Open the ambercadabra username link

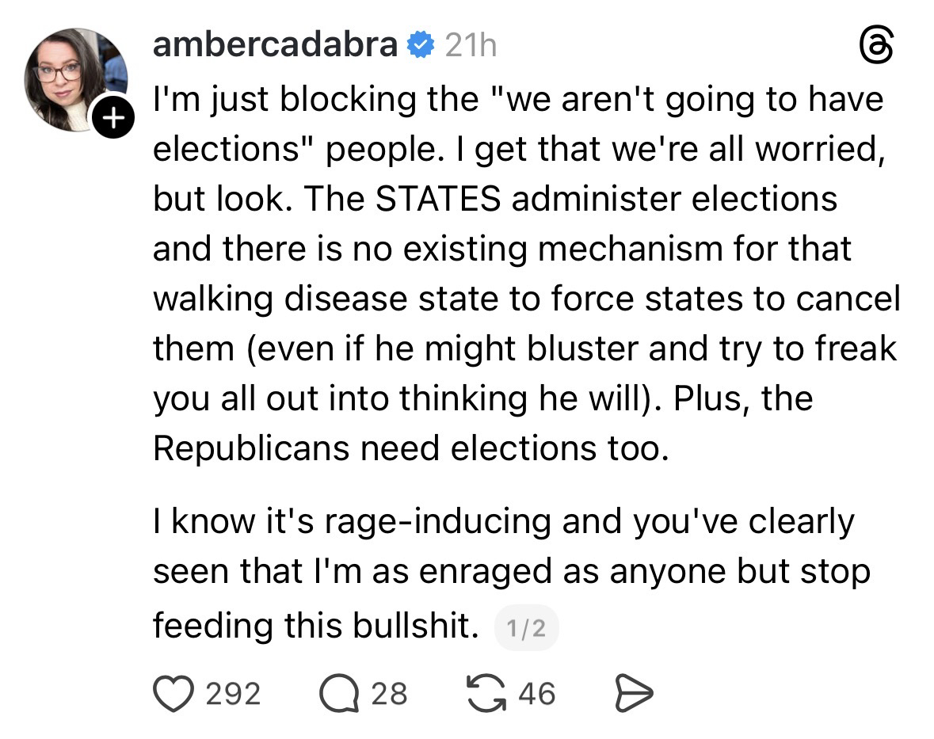point(275,46)
